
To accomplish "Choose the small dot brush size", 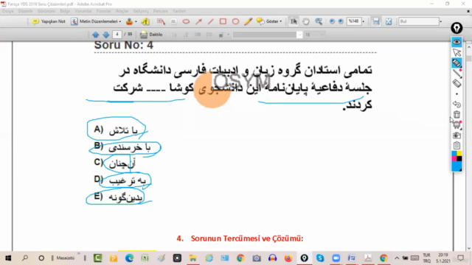I will (x=457, y=94).
